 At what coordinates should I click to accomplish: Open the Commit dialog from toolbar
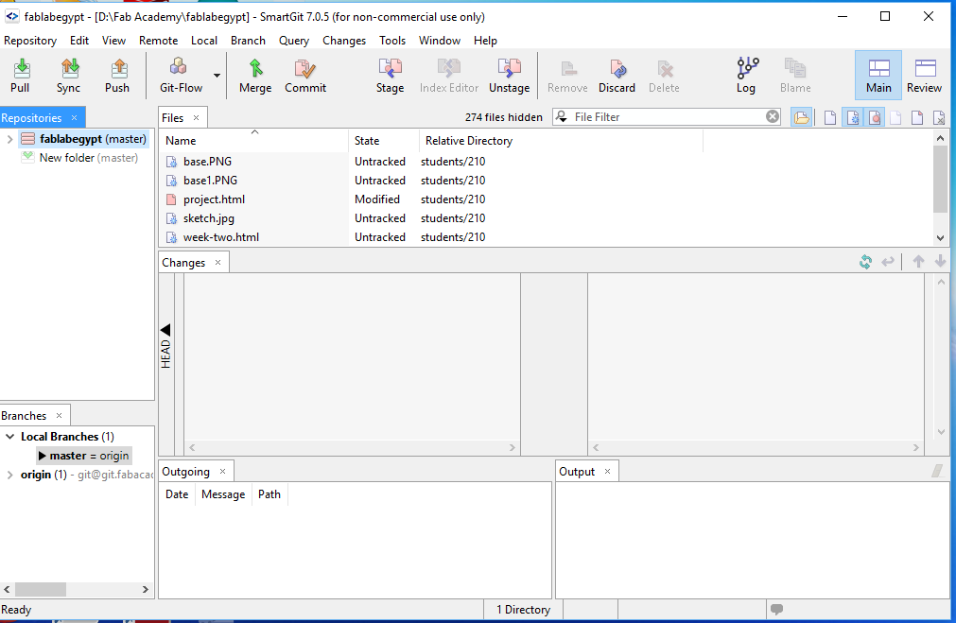coord(305,76)
